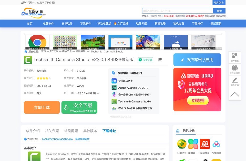The height and width of the screenshot is (161, 246).
Task: Click the Camtasia icon in ranking list
Action: coord(114,101)
